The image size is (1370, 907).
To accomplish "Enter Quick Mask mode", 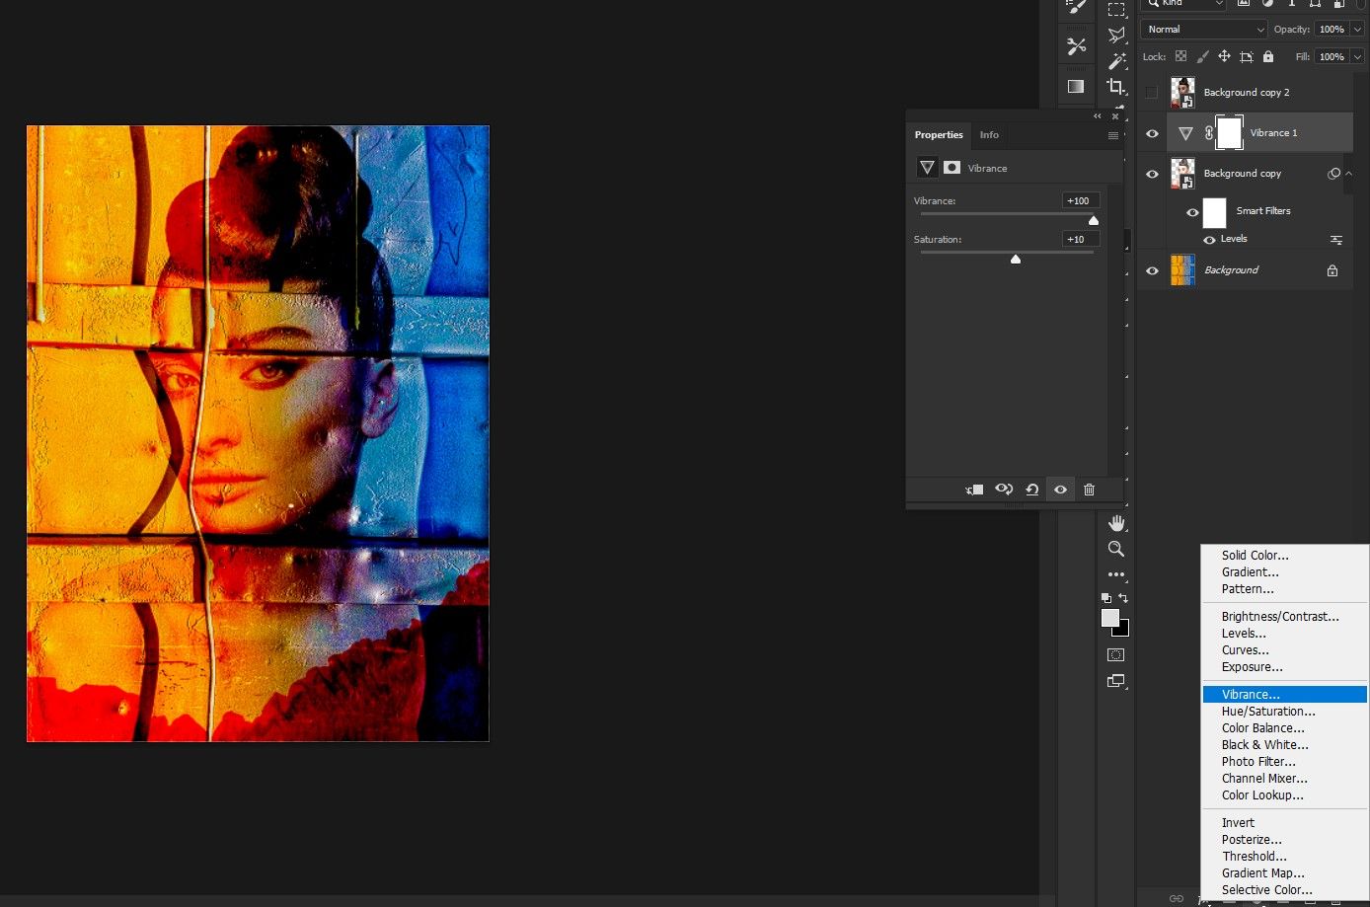I will click(1115, 653).
